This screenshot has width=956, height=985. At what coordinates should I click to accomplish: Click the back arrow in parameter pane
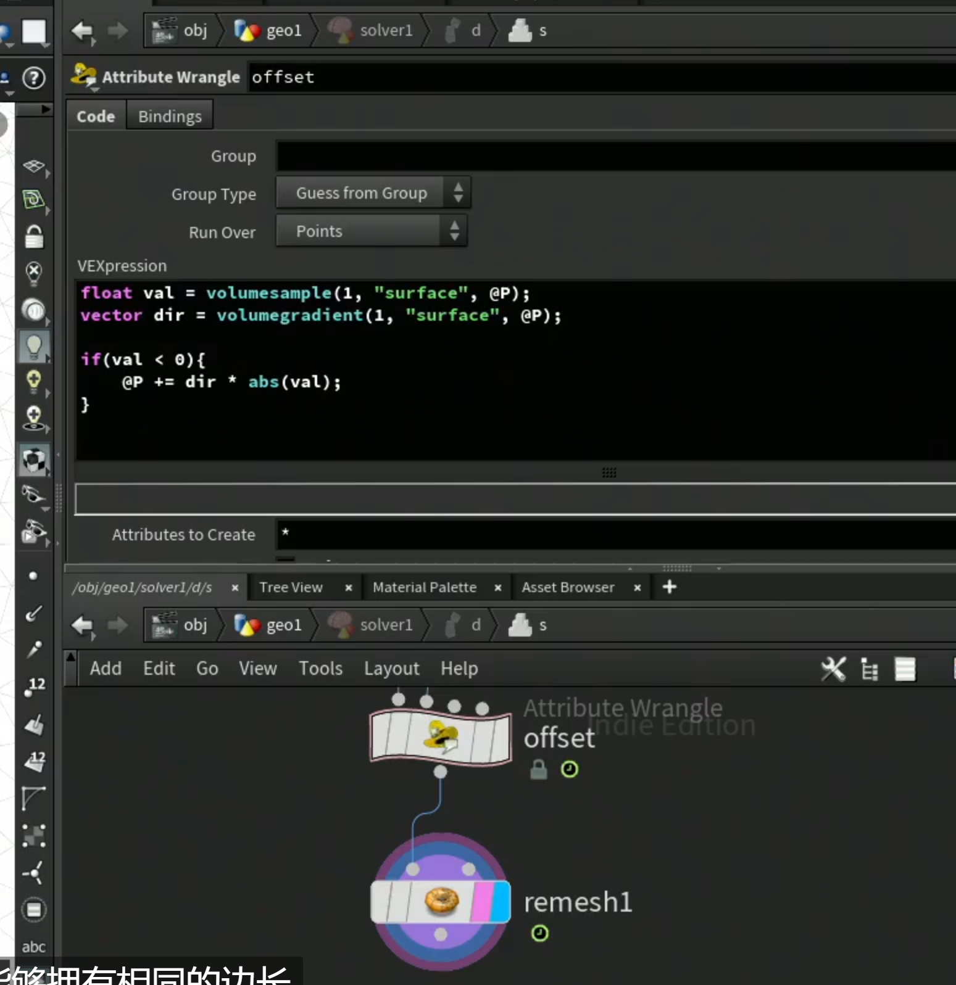click(x=82, y=30)
